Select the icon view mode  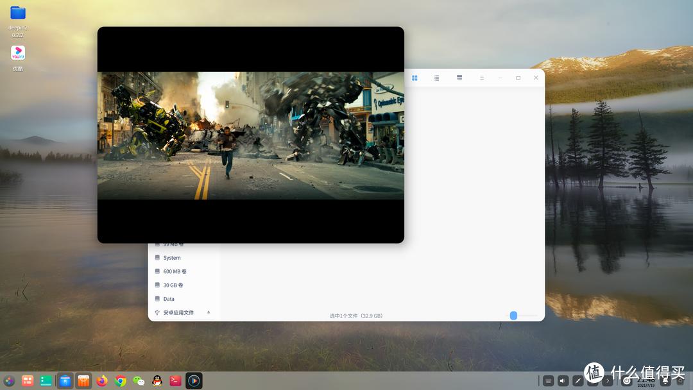pos(415,77)
